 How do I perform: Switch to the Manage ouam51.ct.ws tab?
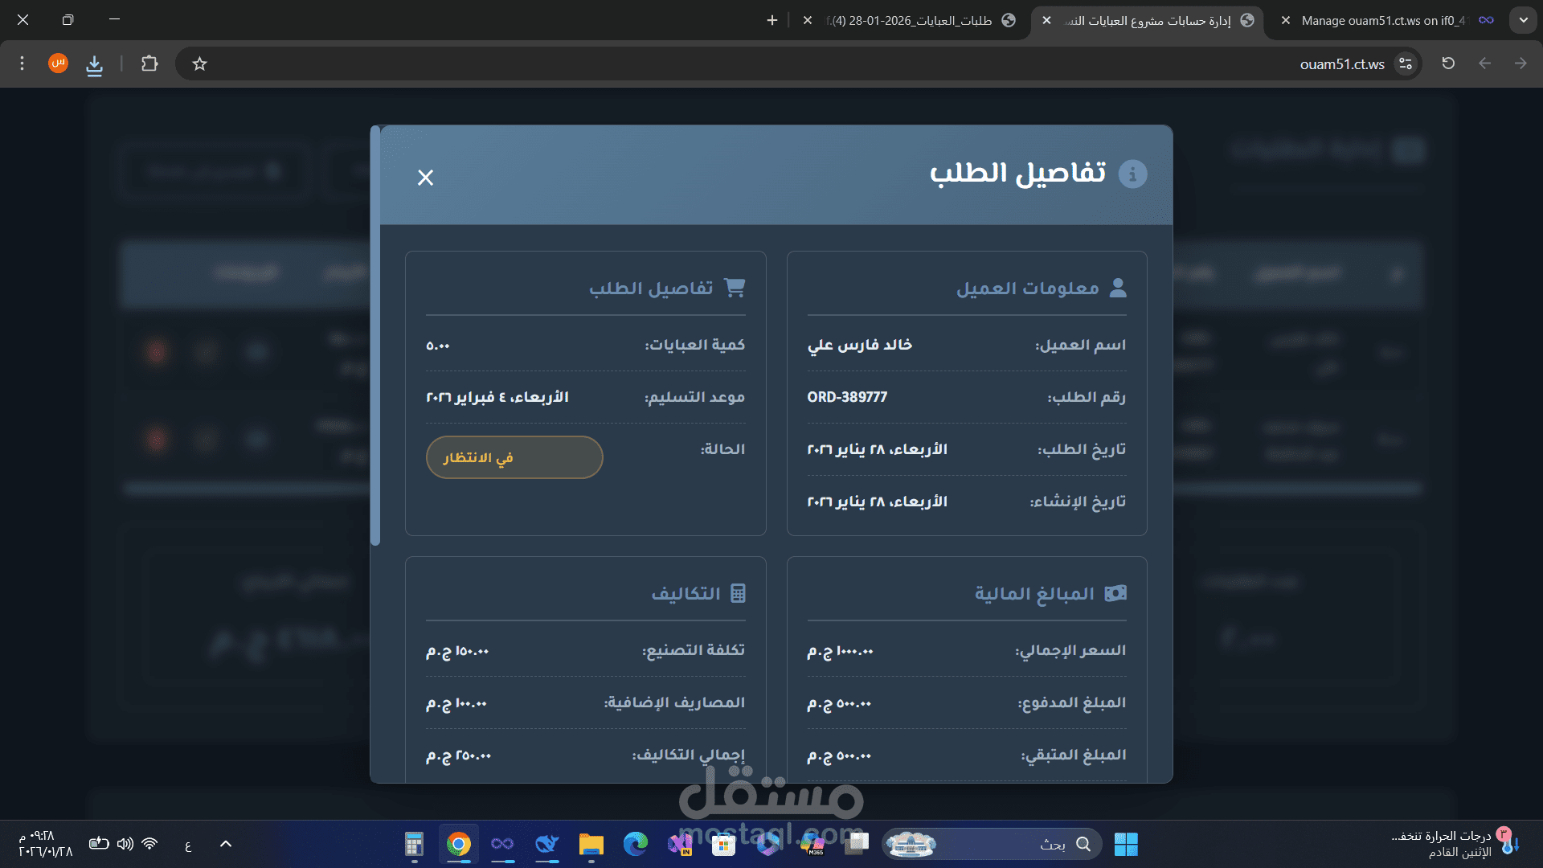1382,20
